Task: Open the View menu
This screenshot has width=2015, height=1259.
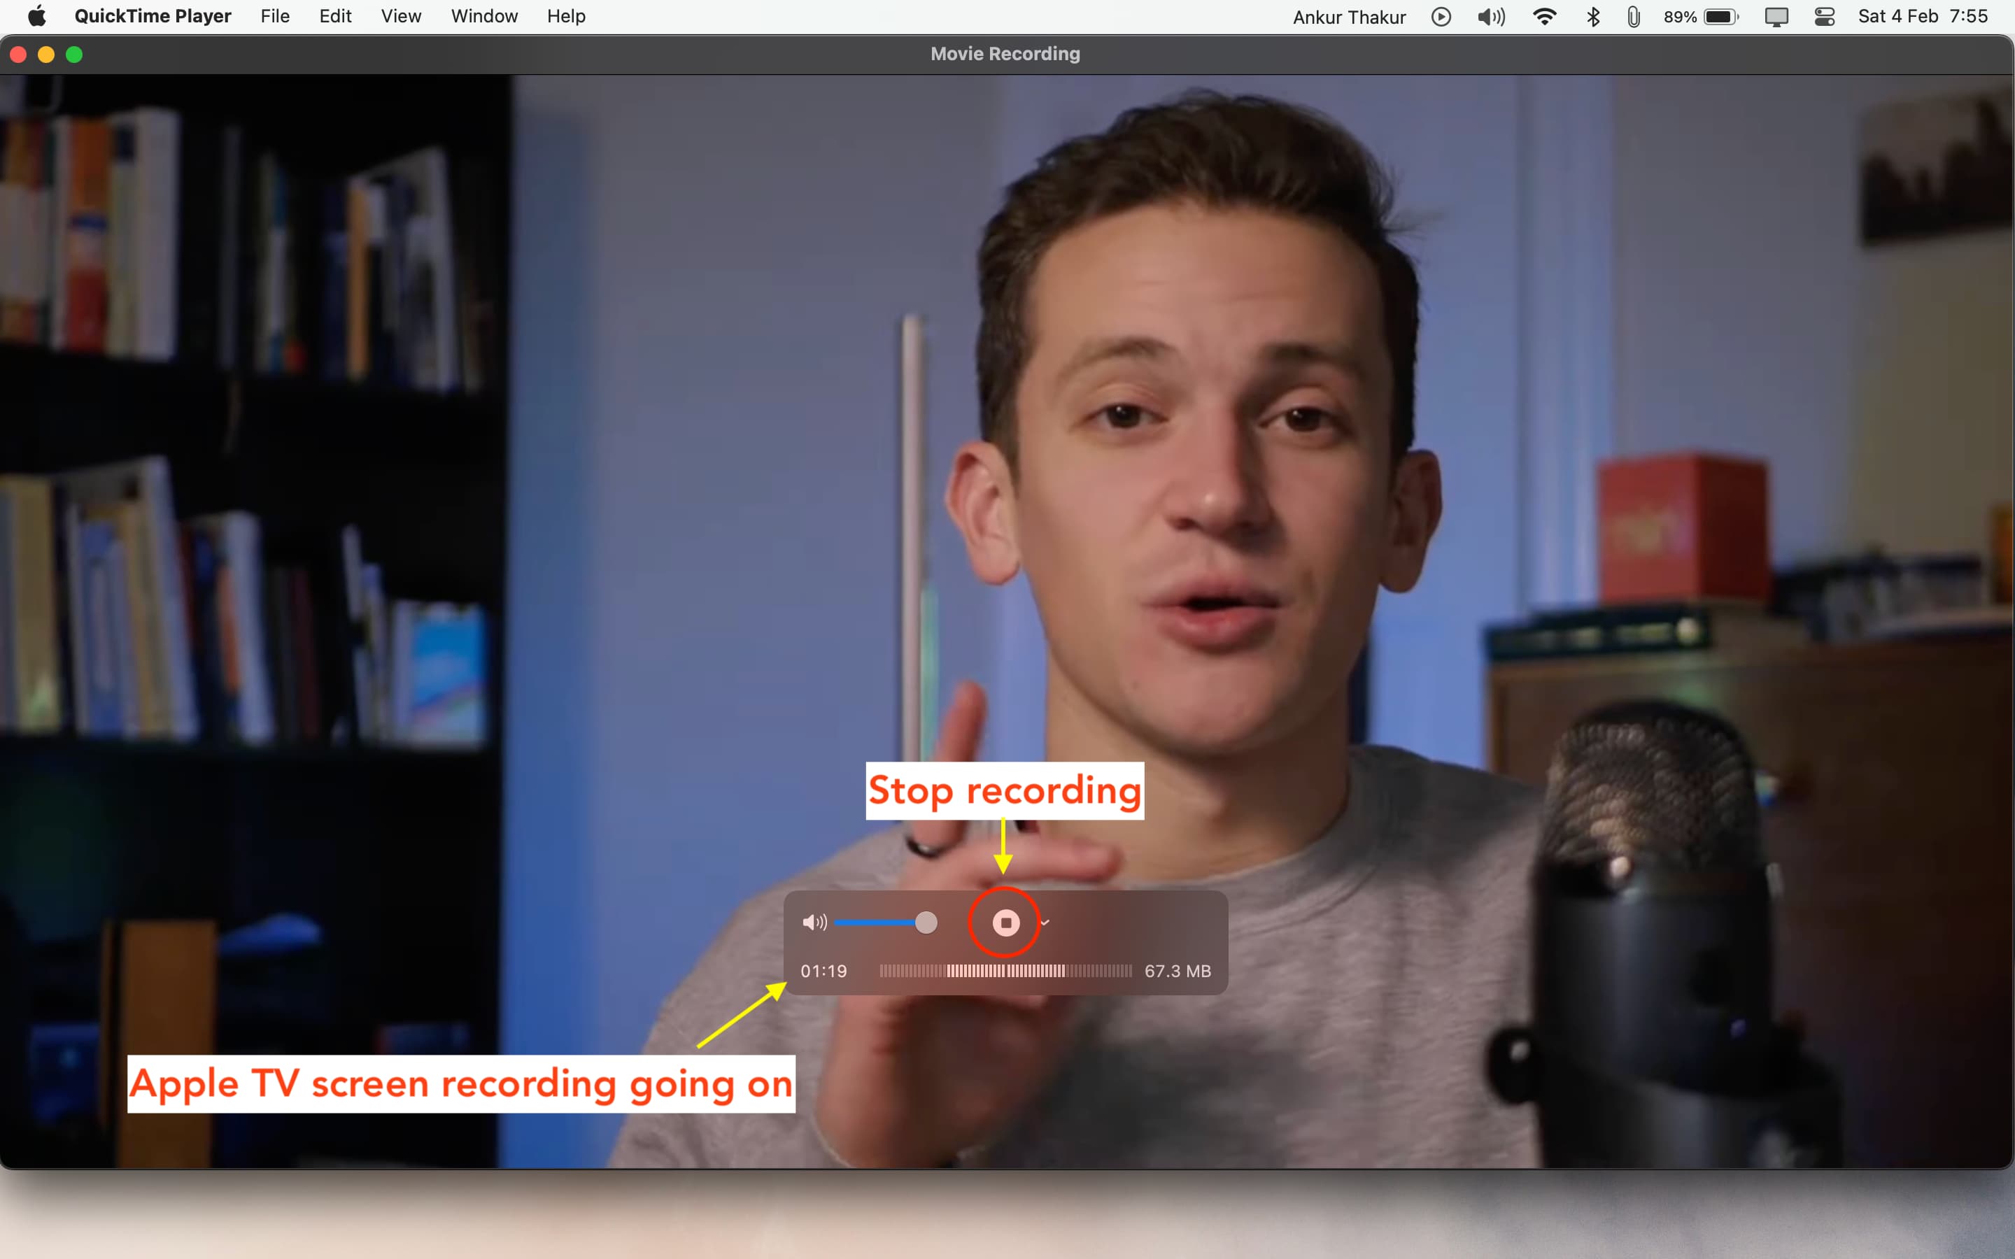Action: point(400,17)
